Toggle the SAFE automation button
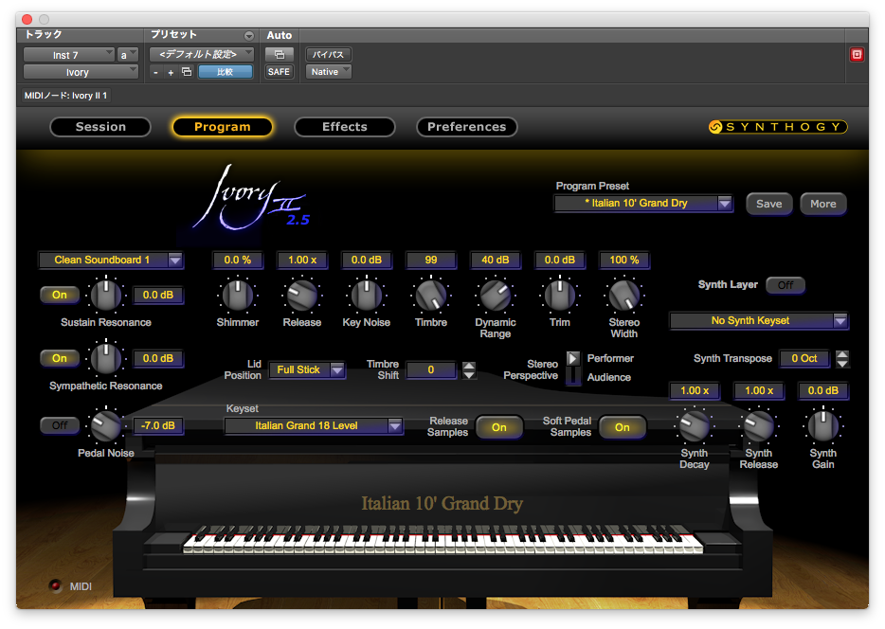The width and height of the screenshot is (885, 629). coord(280,72)
